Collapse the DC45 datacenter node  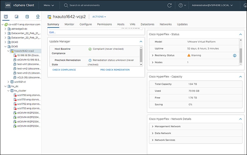click(x=5, y=46)
